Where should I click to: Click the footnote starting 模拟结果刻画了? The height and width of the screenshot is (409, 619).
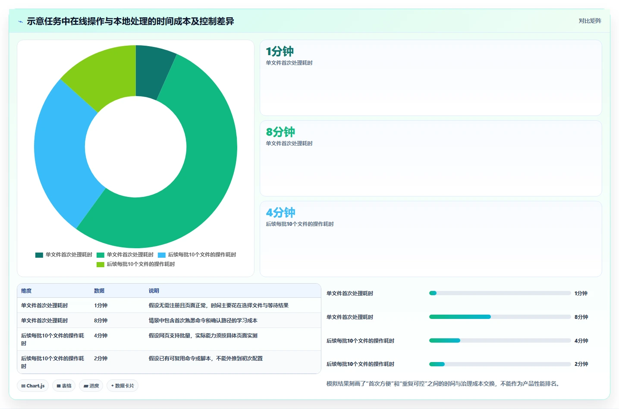(x=443, y=384)
